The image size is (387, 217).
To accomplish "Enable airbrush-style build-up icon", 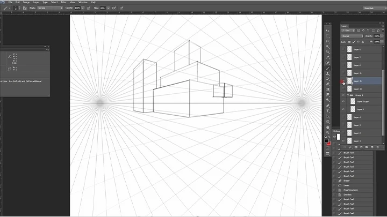I will pyautogui.click(x=114, y=8).
